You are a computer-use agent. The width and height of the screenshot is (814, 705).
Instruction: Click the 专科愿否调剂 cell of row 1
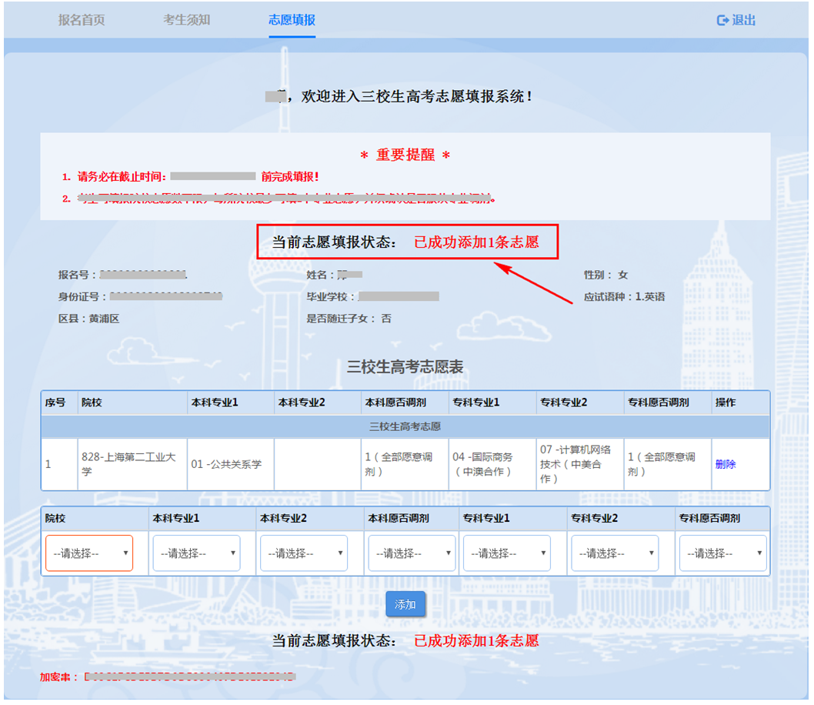[x=668, y=464]
